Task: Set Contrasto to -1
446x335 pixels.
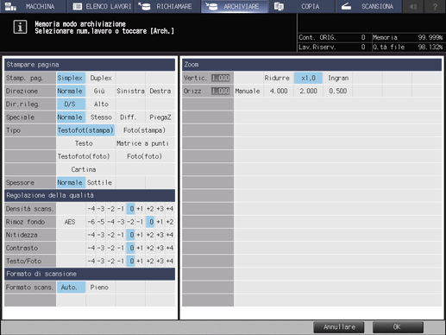Action: (121, 248)
